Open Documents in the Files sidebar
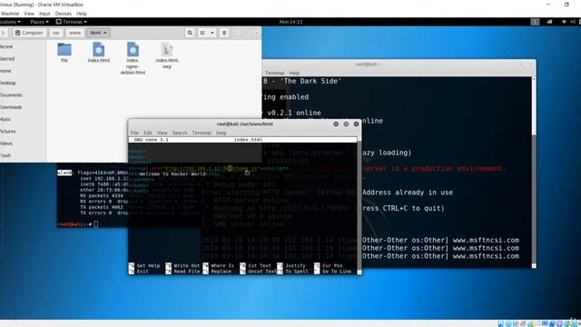This screenshot has height=327, width=581. 11,95
